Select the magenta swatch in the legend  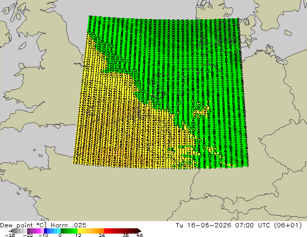click(39, 231)
